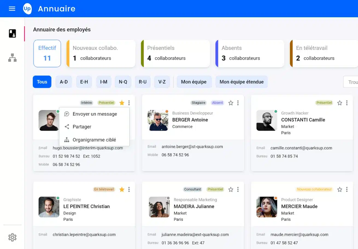This screenshot has height=249, width=358.
Task: Click the Organigramme ciblé icon in context menu
Action: 67,140
